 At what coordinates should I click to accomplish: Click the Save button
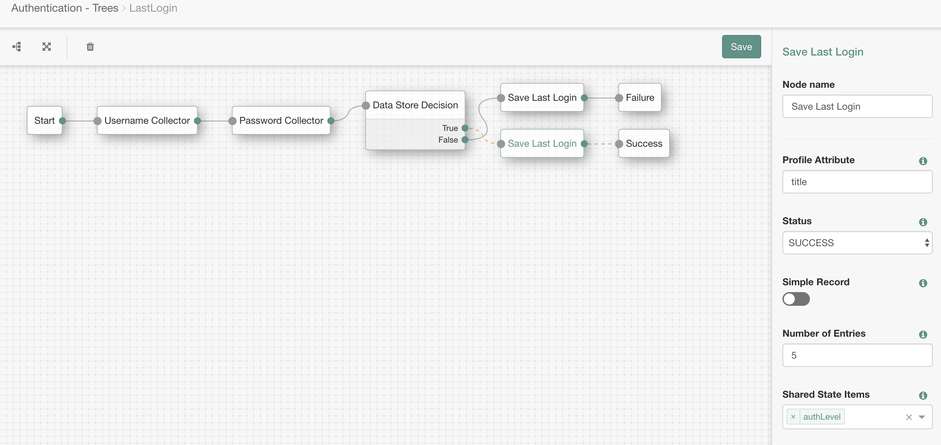pos(741,47)
